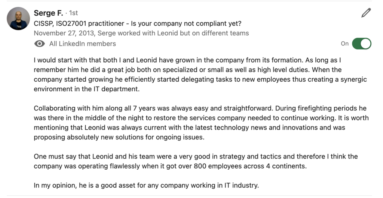Click the eye visibility icon

click(40, 44)
